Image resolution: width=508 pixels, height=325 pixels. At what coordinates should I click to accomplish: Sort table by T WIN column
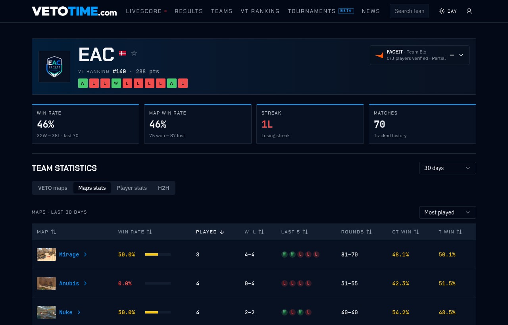(450, 232)
